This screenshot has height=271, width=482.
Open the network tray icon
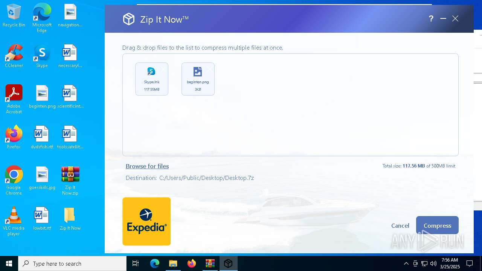pos(424,263)
